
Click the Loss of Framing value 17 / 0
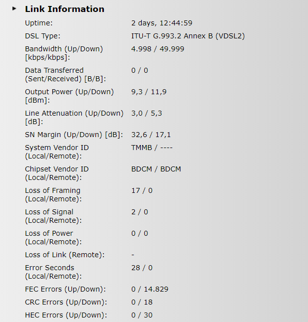click(142, 190)
